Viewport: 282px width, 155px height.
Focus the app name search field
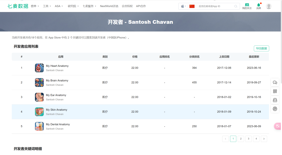pos(215,6)
